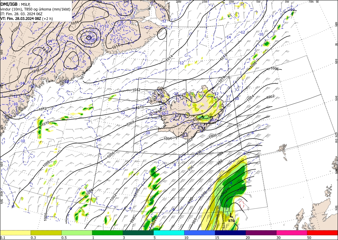Click the '20W' longitude label at top
Viewport: 338px width, 240px height.
(178, 2)
